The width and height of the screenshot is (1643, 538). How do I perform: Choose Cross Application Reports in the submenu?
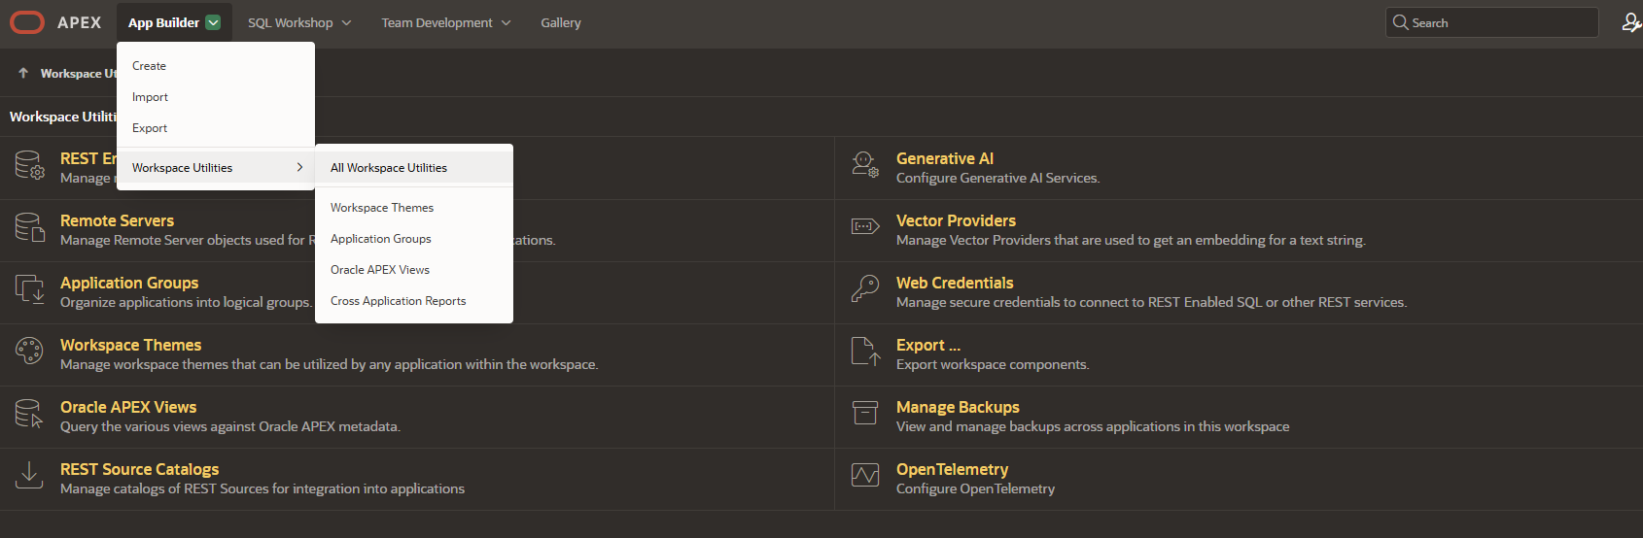(x=414, y=301)
